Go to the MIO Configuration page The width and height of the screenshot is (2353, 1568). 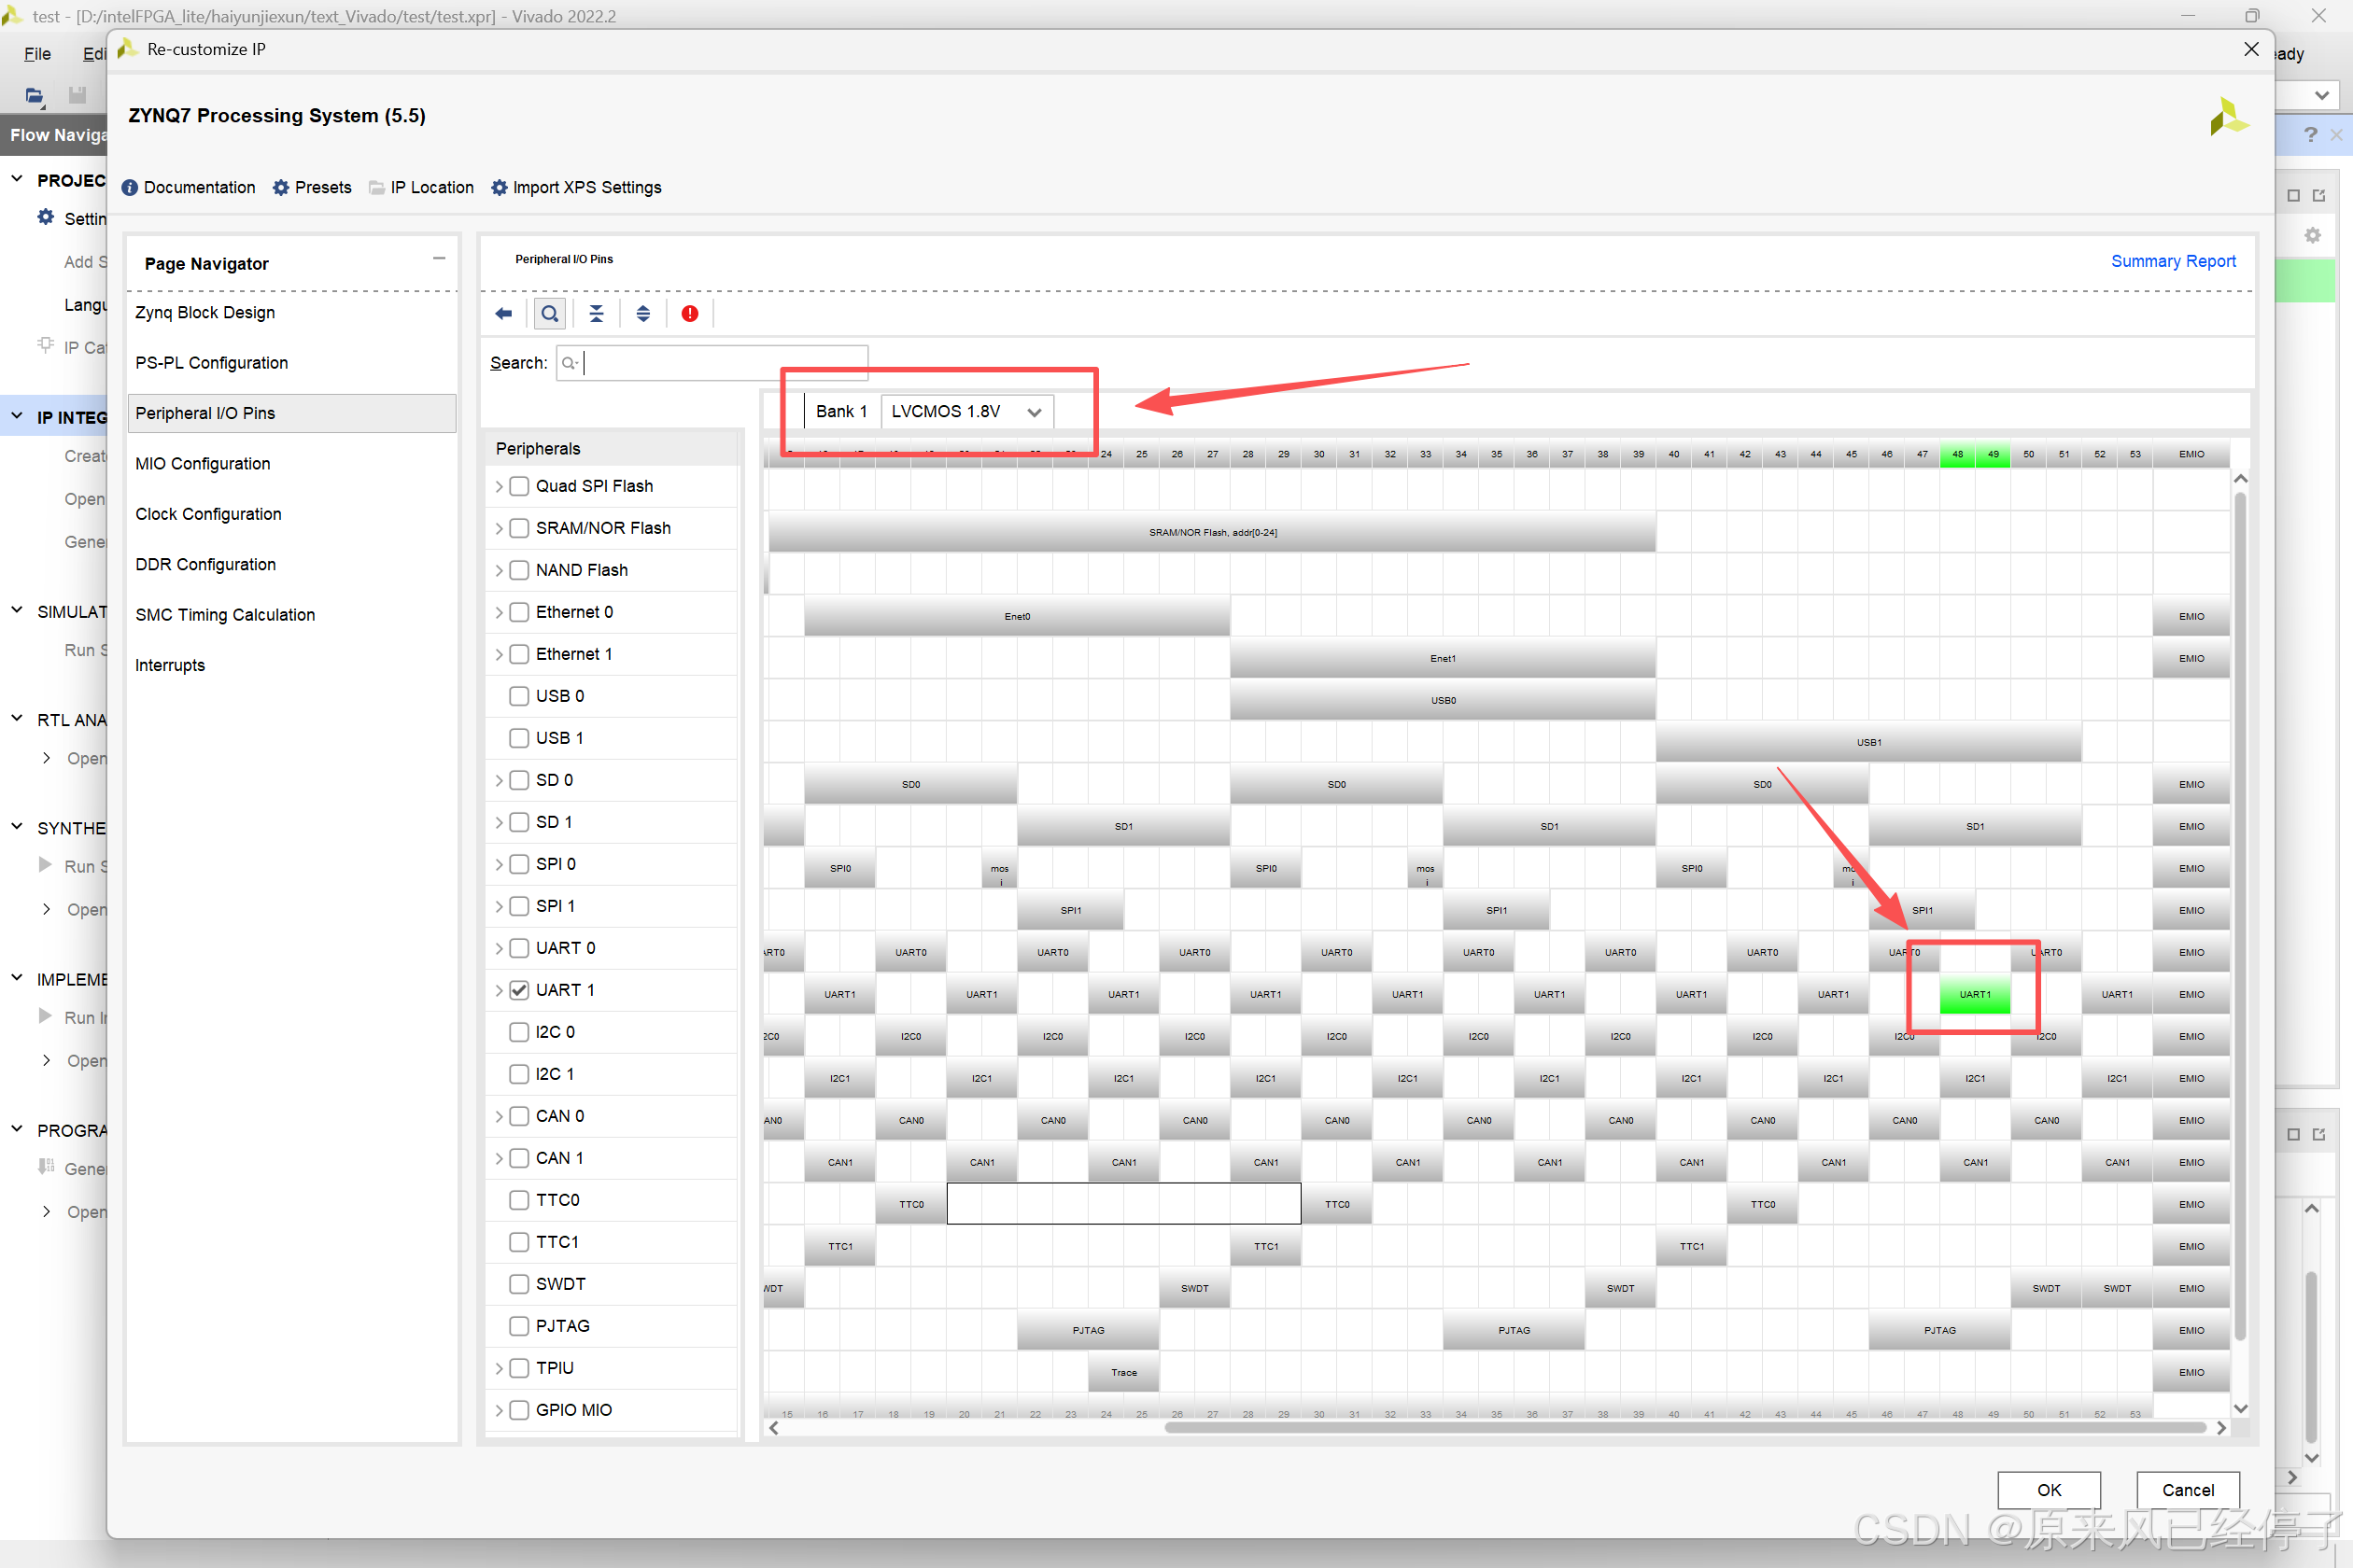coord(204,463)
